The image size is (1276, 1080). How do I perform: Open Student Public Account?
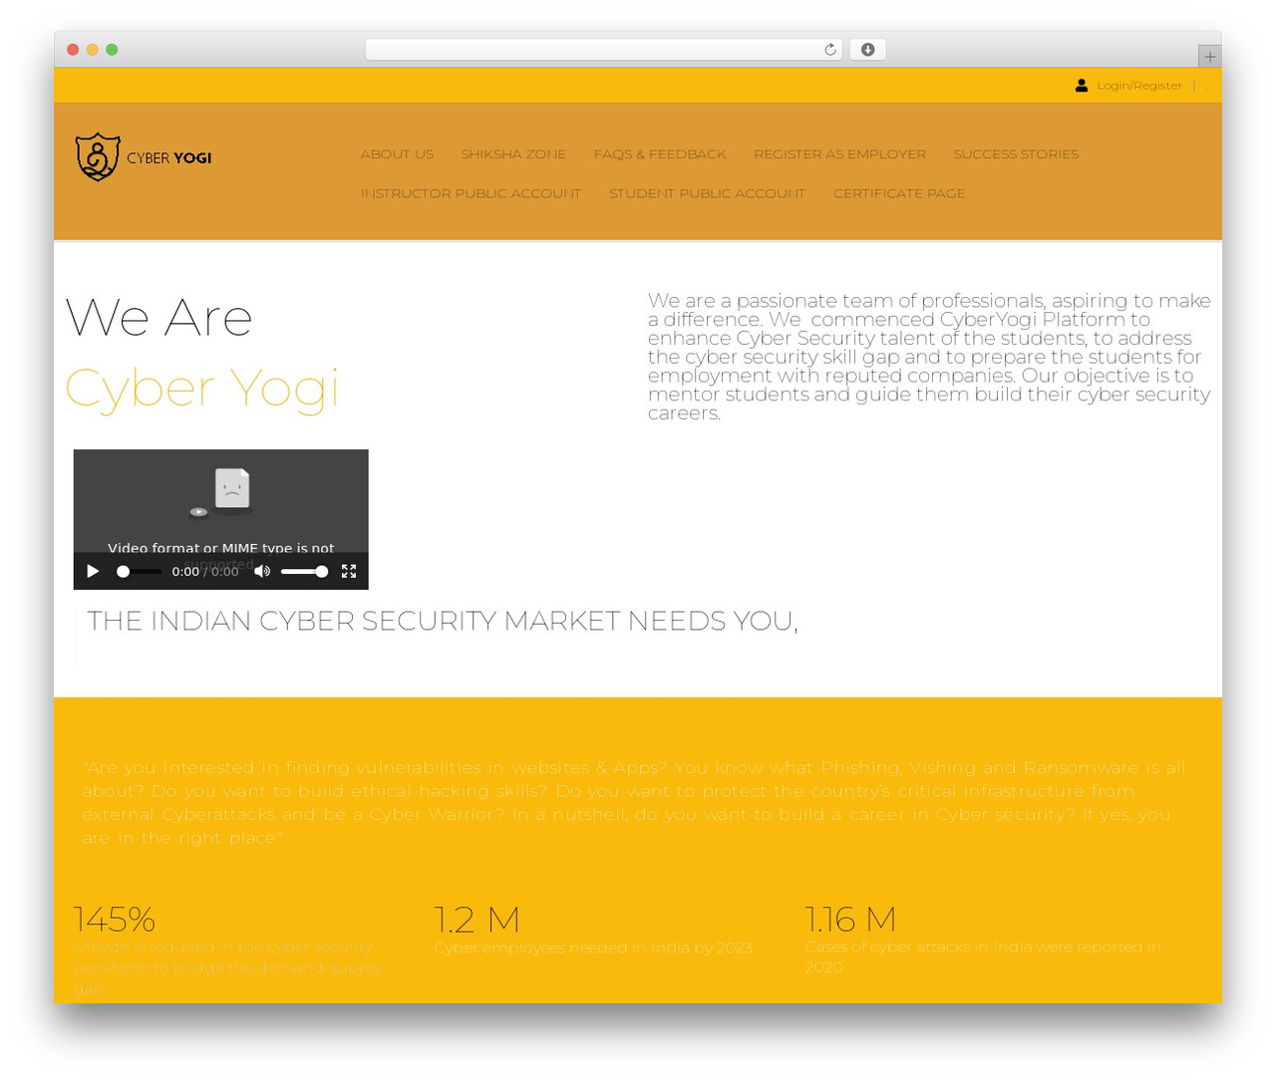tap(707, 193)
